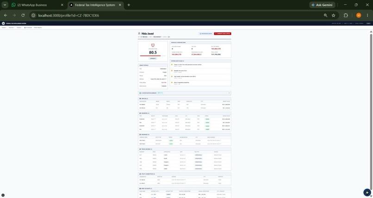Image resolution: width=373 pixels, height=198 pixels.
Task: Open the floating chat assistant icon
Action: pos(367,192)
